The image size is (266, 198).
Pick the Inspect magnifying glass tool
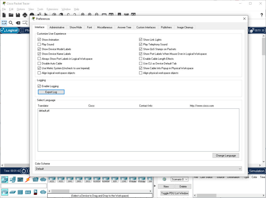coord(11,23)
